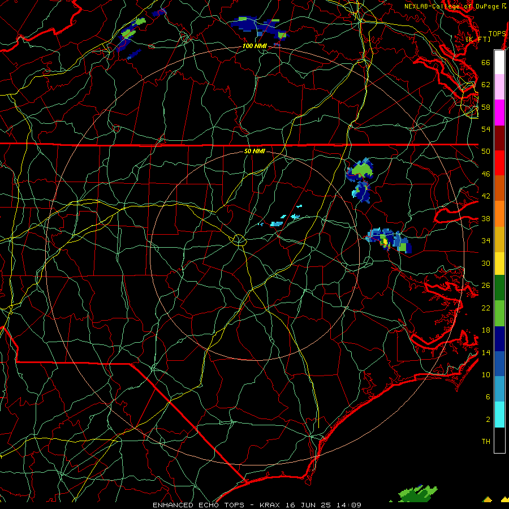Choose the bright yellow legend swatch
509x509 pixels.
499,264
